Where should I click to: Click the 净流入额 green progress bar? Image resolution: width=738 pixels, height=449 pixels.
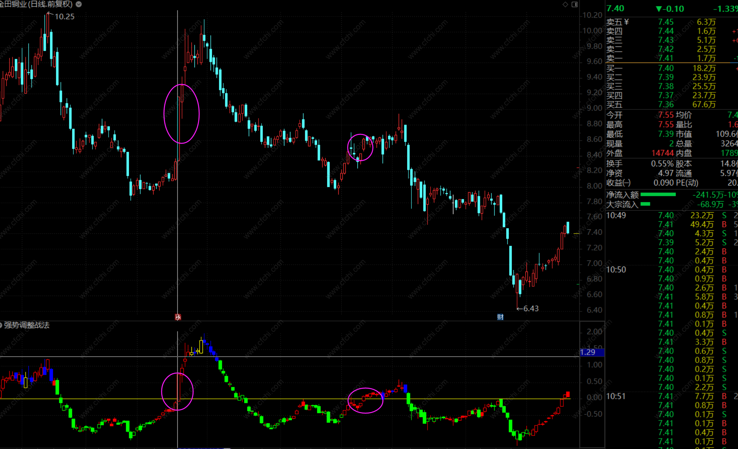[x=658, y=195]
